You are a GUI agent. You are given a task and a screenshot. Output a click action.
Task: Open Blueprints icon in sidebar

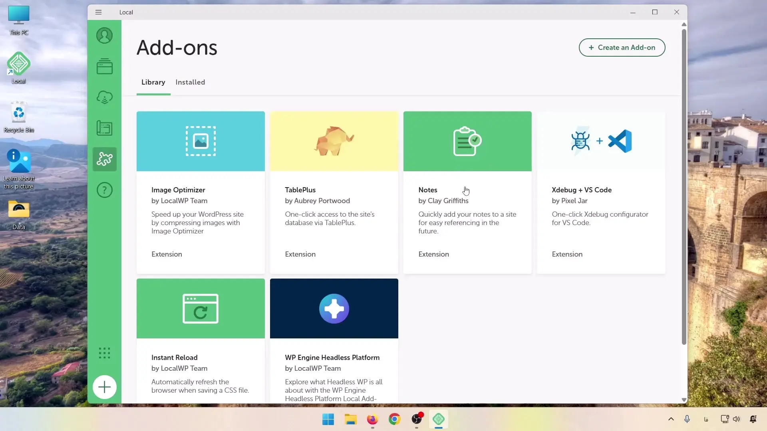(104, 128)
